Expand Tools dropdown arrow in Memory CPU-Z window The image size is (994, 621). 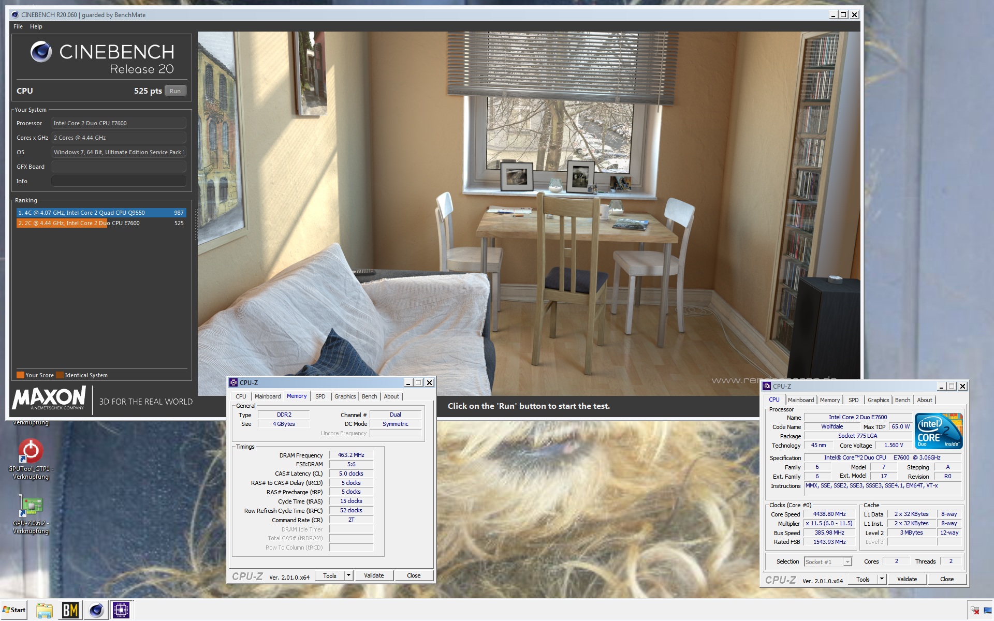click(x=349, y=575)
